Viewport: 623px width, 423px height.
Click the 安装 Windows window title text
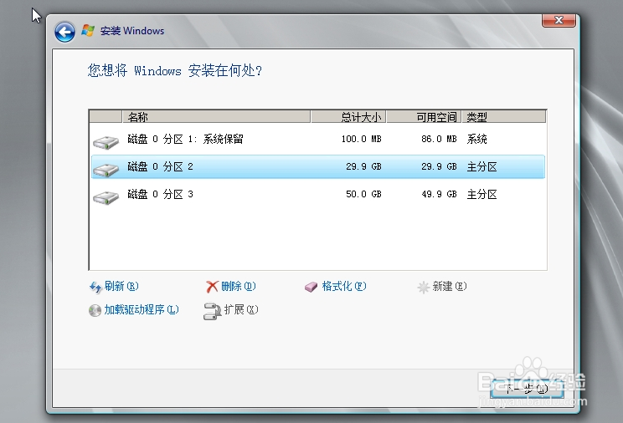click(132, 31)
